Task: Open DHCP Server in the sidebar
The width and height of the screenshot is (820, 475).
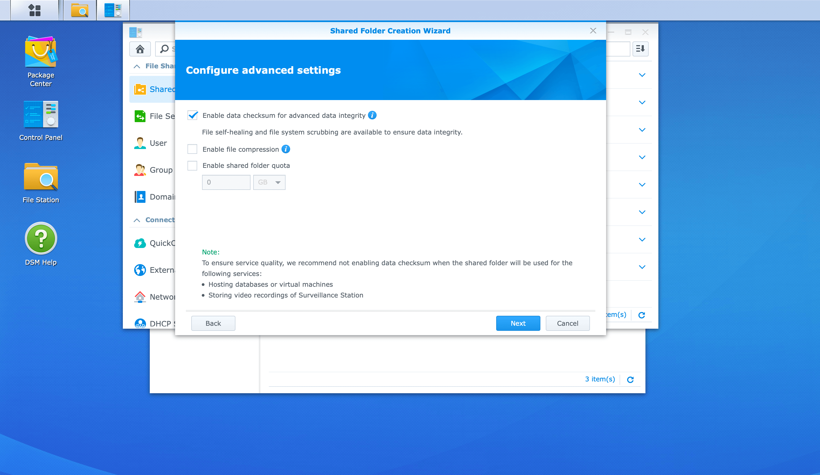Action: pyautogui.click(x=152, y=323)
